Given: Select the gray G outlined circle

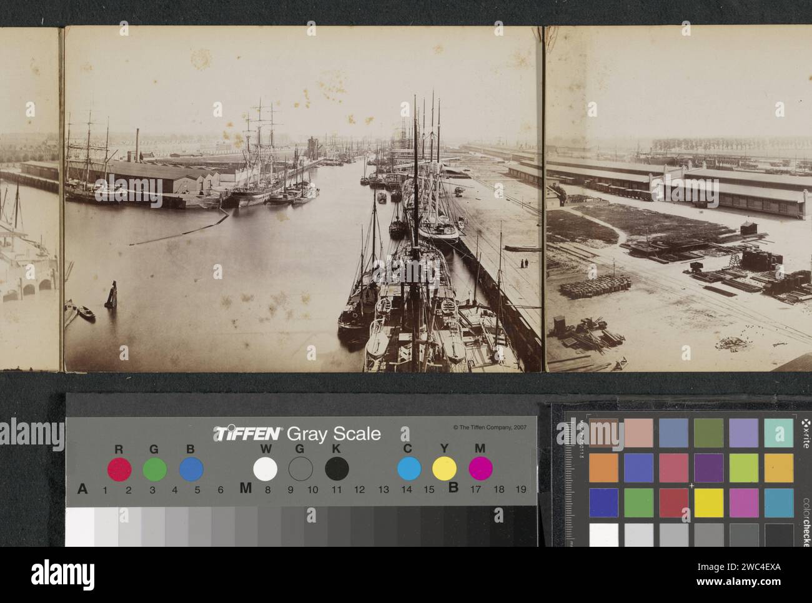Looking at the screenshot, I should (301, 469).
